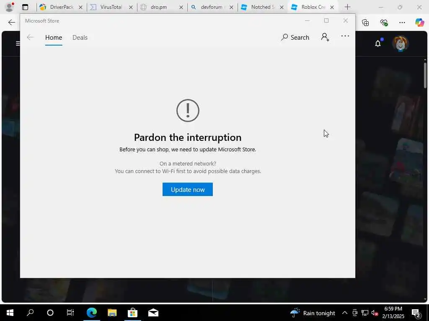Open Task View on the taskbar
Viewport: 429px width, 321px height.
(x=70, y=313)
